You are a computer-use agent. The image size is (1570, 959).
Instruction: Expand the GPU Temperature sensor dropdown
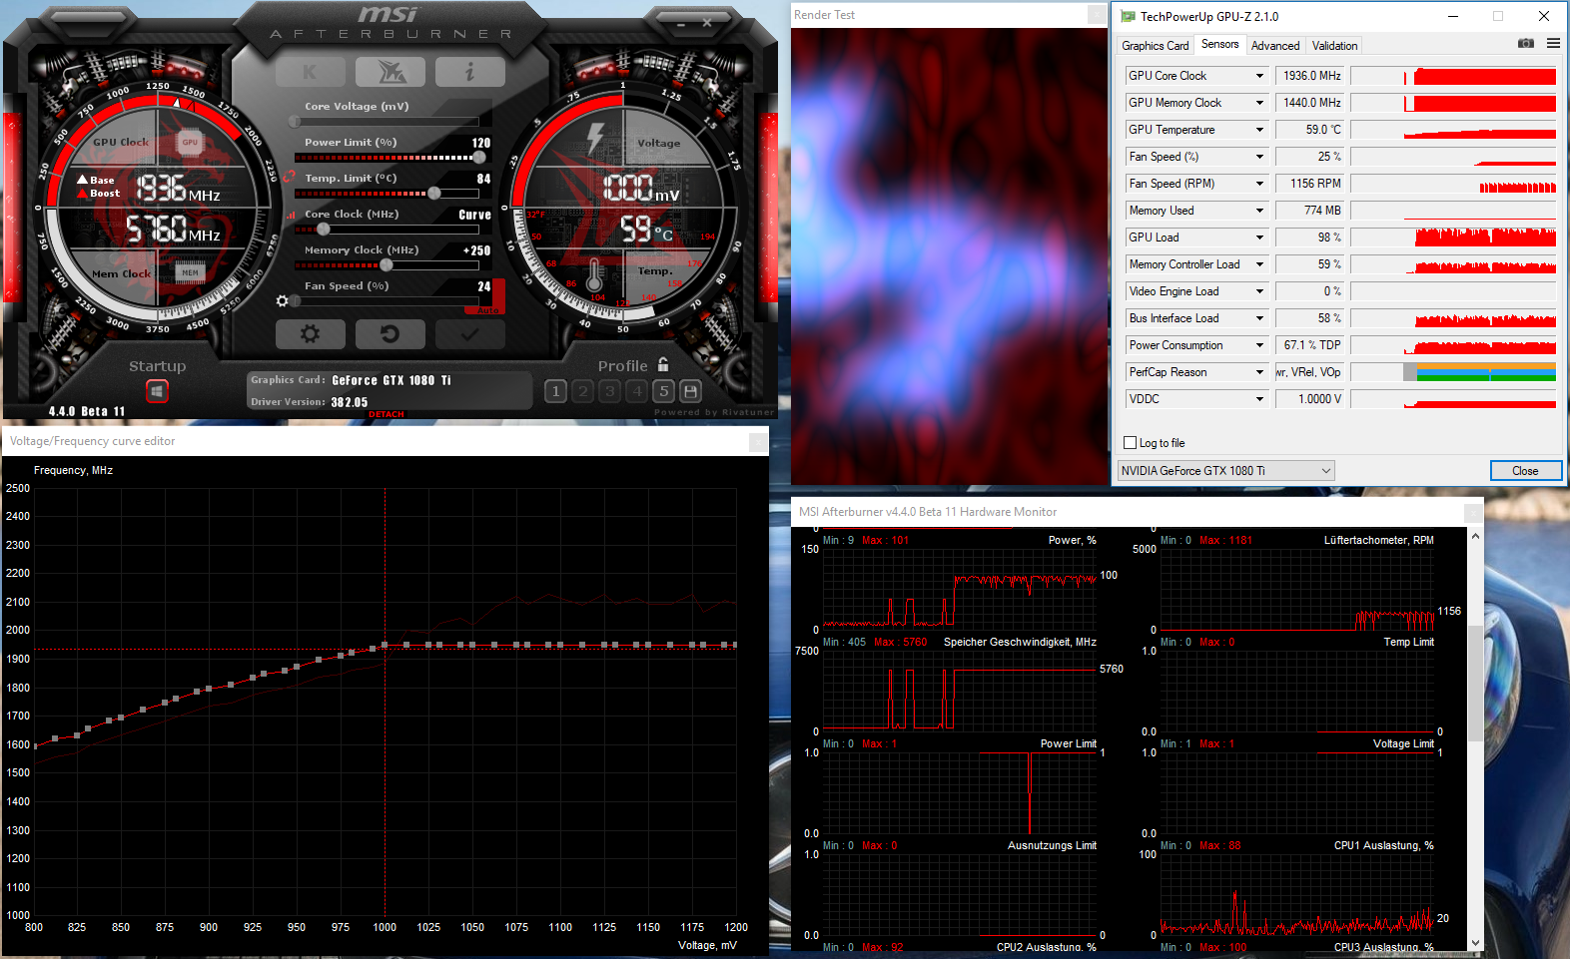(1259, 130)
